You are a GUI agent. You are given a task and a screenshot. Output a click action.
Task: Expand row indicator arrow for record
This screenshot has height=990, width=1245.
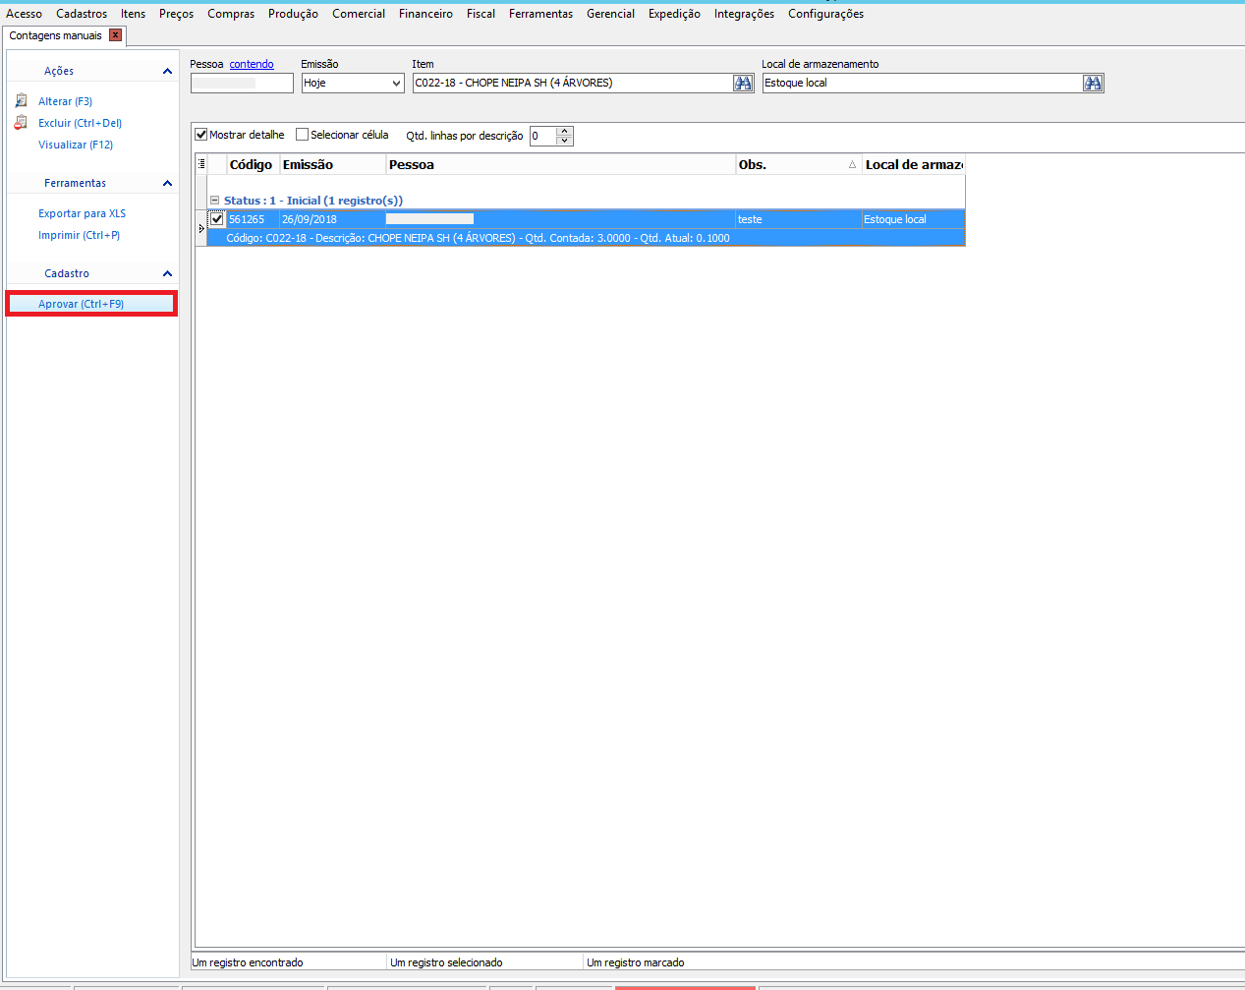[x=201, y=228]
